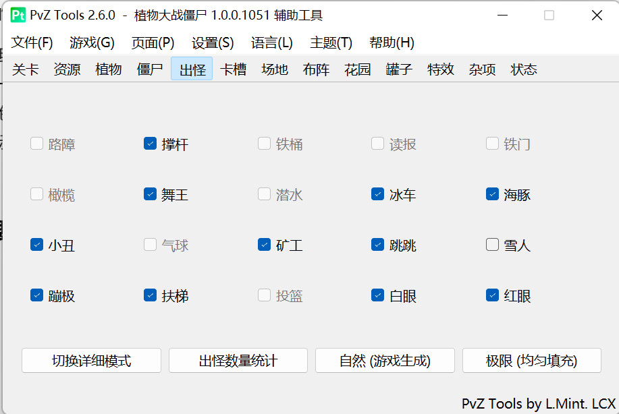Enable the 雪人 checkbox
619x414 pixels.
(492, 245)
